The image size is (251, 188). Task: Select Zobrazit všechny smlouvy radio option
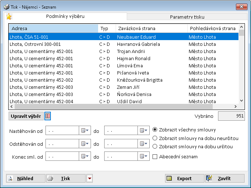click(155, 130)
